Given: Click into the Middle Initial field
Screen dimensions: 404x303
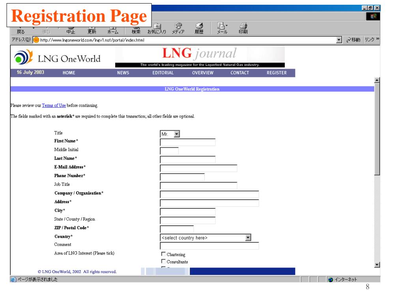Looking at the screenshot, I should click(x=169, y=151).
